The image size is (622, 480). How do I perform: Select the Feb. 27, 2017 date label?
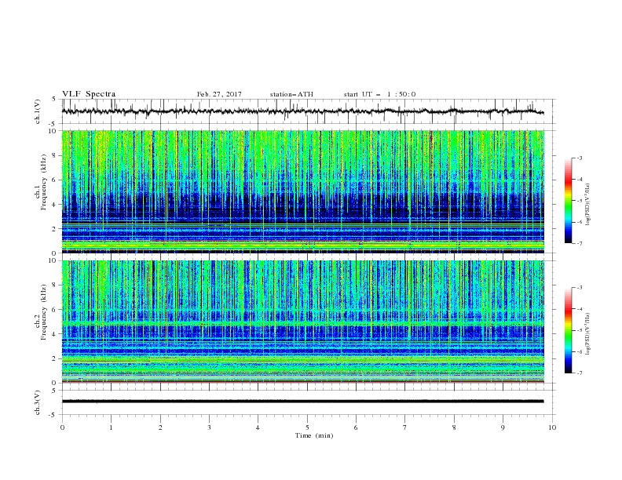coord(219,94)
